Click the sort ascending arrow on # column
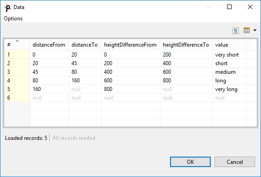The height and width of the screenshot is (177, 261). coord(17,41)
